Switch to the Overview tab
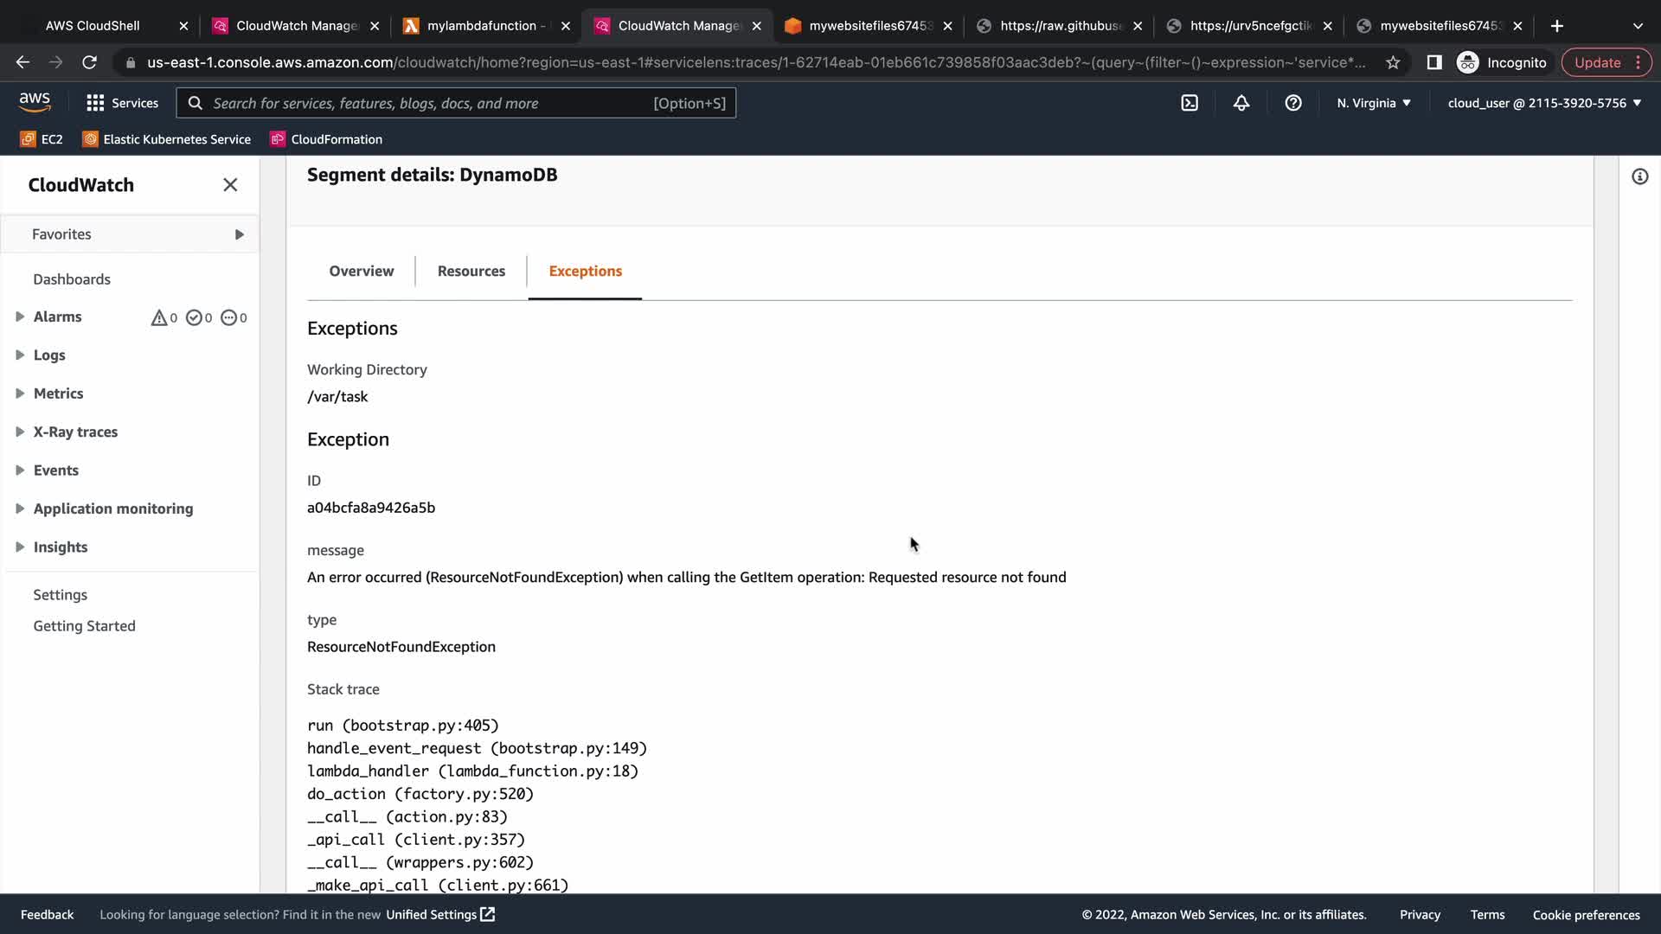Image resolution: width=1661 pixels, height=934 pixels. [361, 271]
